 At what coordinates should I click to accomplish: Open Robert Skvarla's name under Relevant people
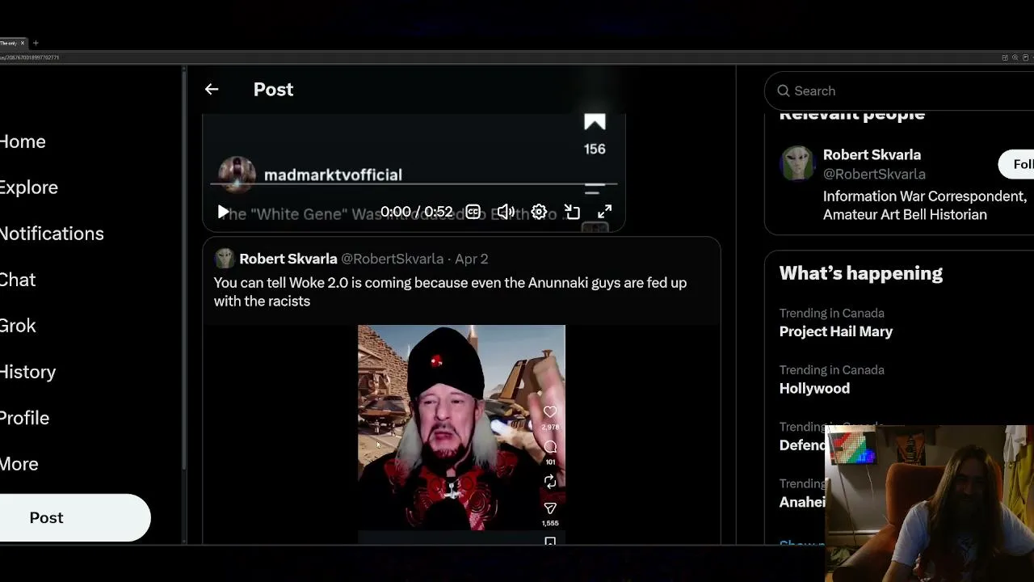tap(872, 155)
